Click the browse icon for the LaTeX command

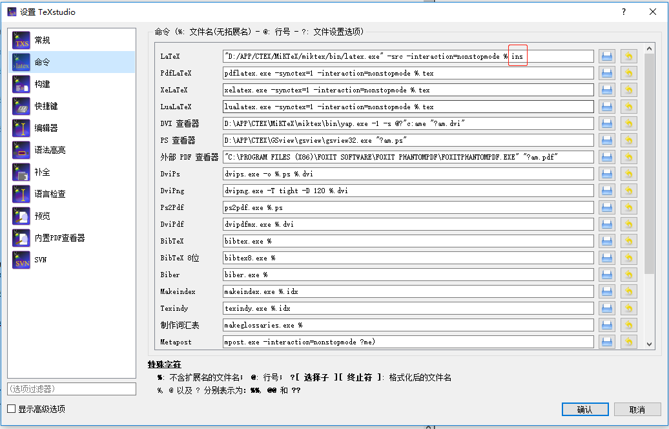point(606,56)
